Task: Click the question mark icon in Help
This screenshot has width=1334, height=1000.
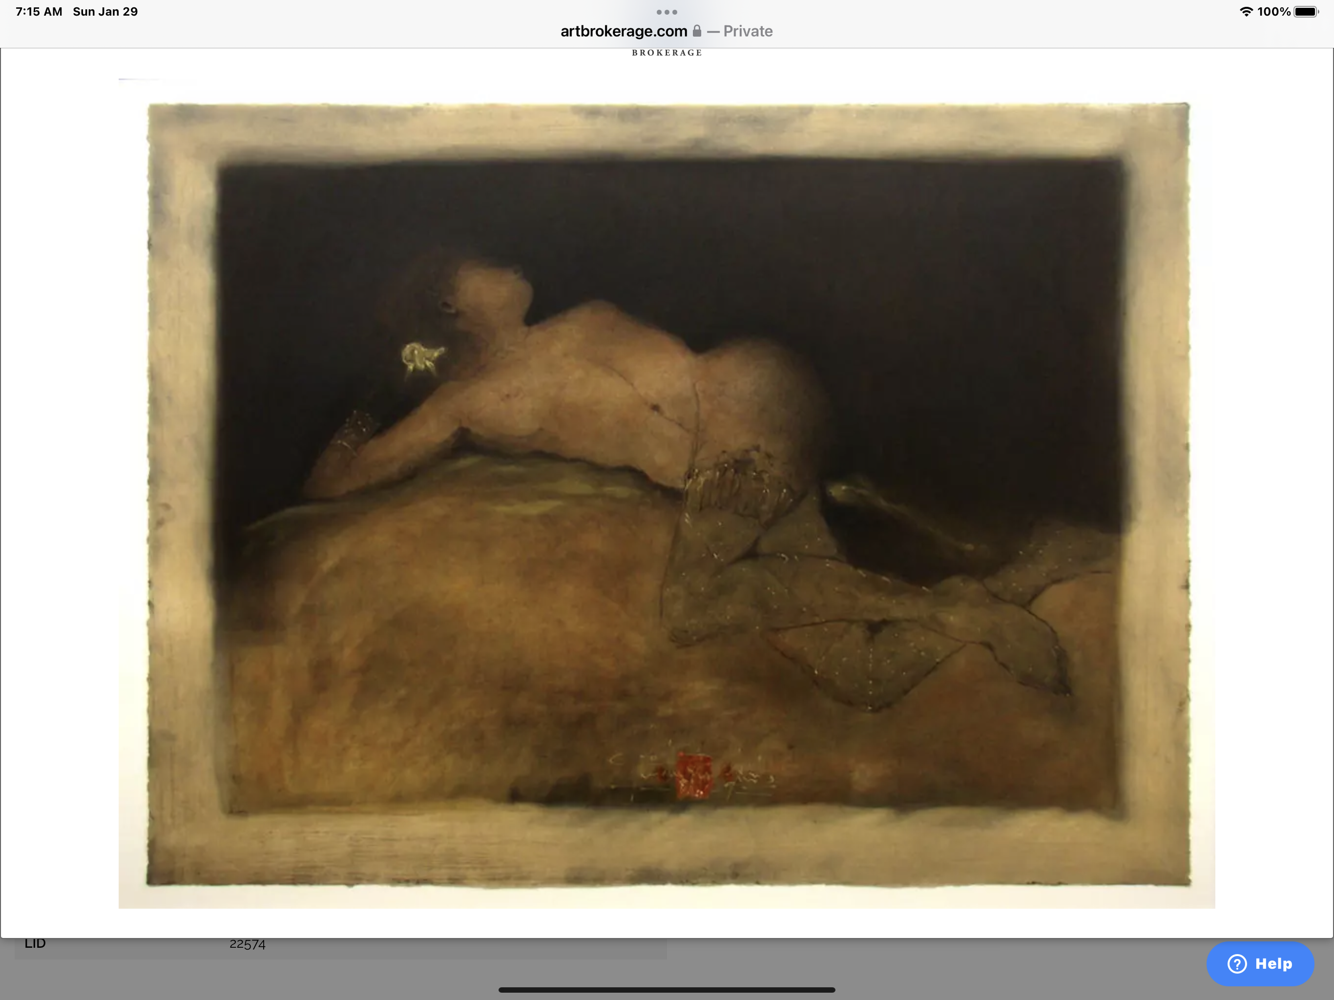Action: coord(1236,964)
